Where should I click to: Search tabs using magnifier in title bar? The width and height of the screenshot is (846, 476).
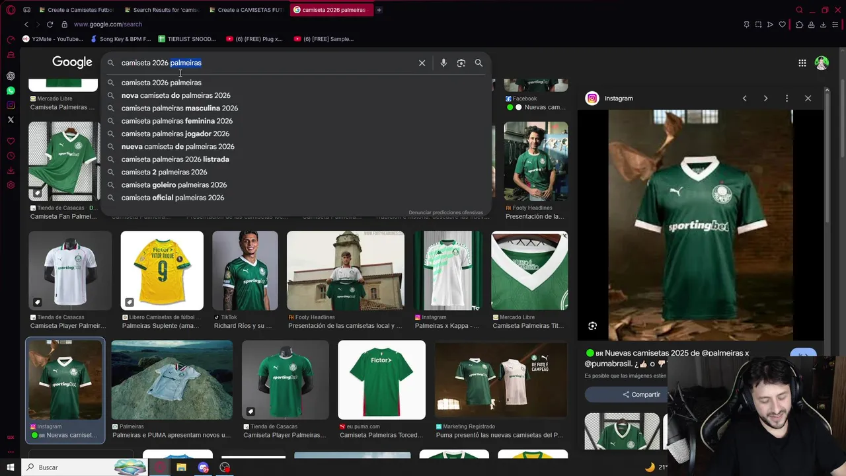coord(799,10)
